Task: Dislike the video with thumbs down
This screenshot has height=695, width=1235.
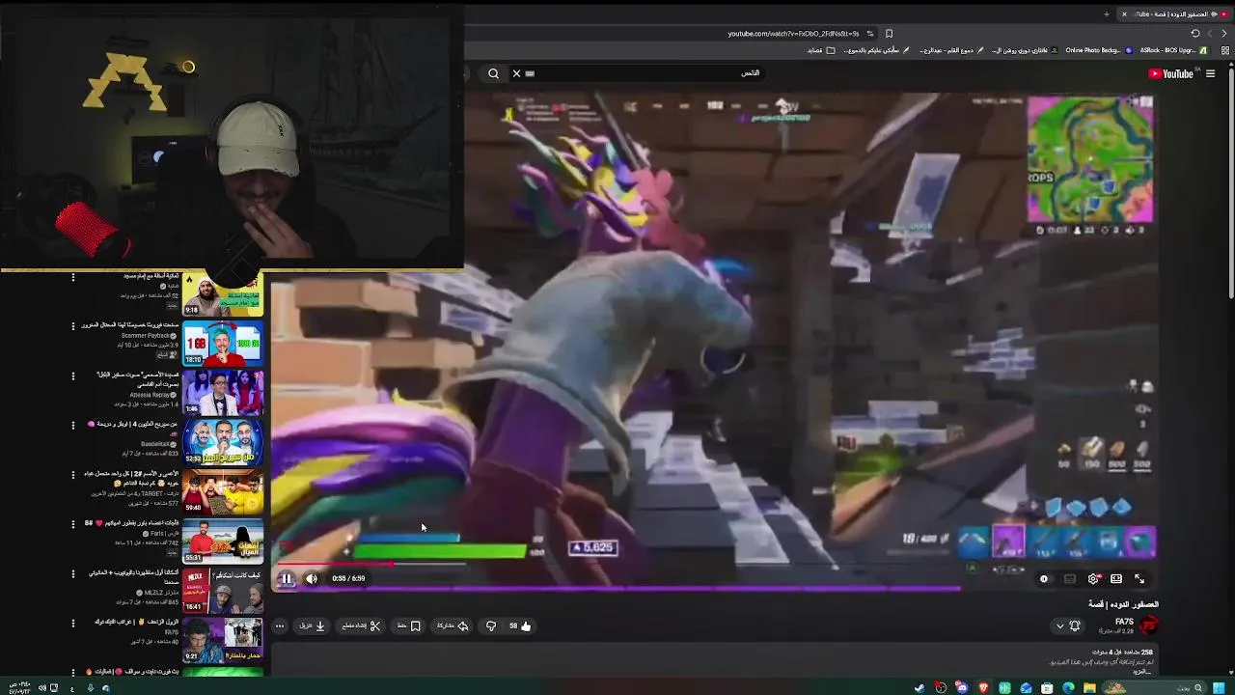Action: point(491,625)
